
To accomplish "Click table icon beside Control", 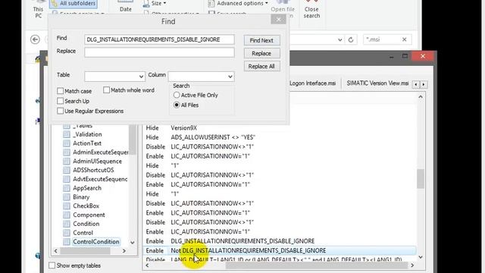I will [x=67, y=233].
